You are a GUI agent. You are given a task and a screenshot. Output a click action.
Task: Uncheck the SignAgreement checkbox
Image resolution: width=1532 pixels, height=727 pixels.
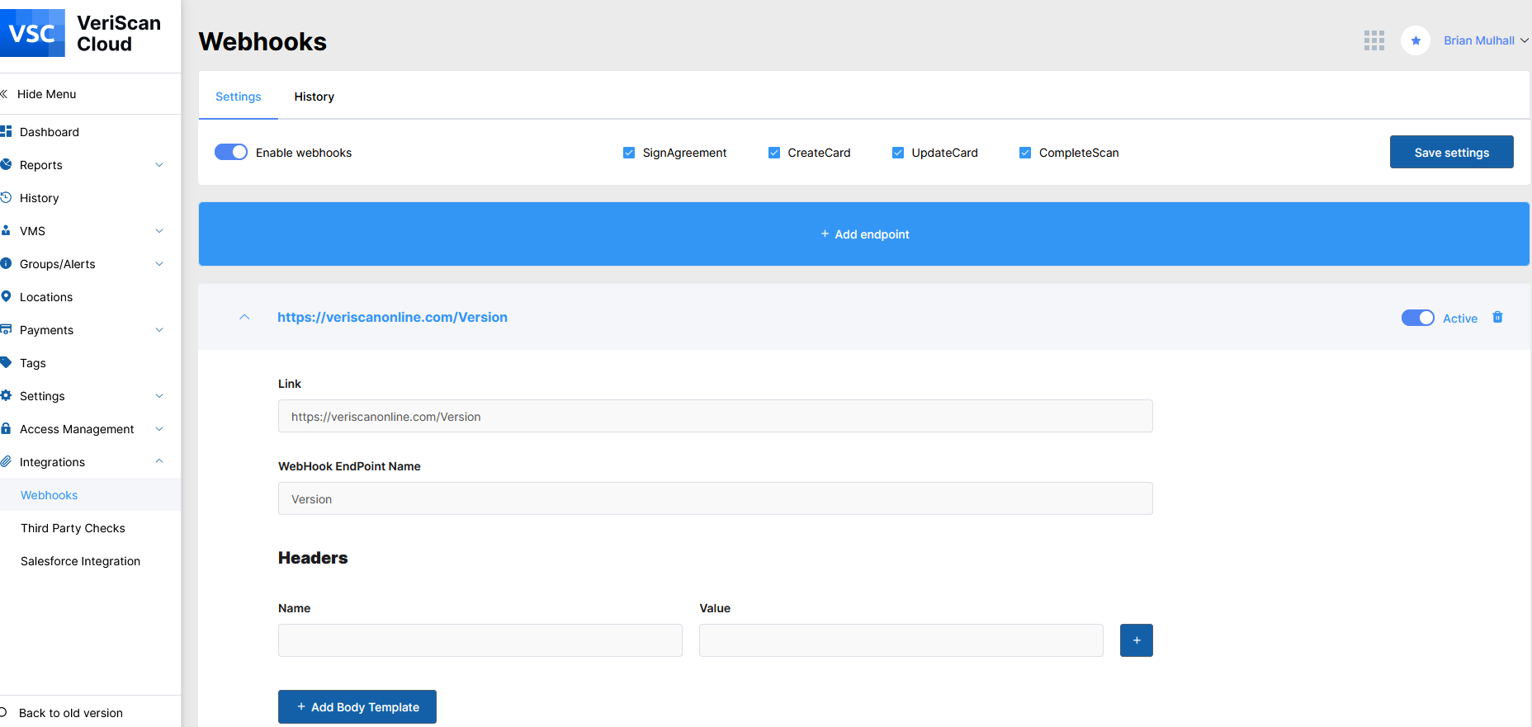click(629, 153)
